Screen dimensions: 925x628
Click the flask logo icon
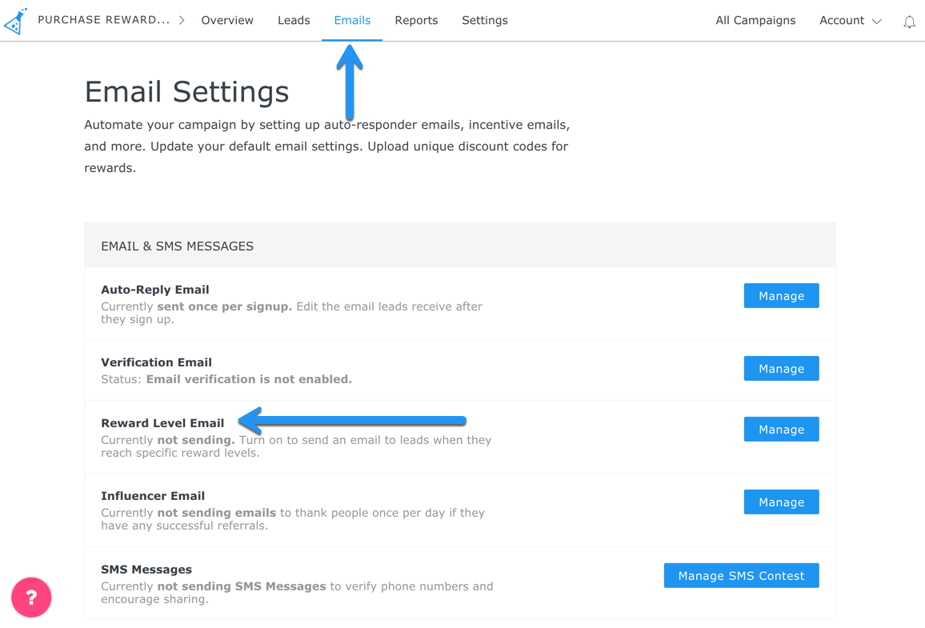pyautogui.click(x=16, y=21)
